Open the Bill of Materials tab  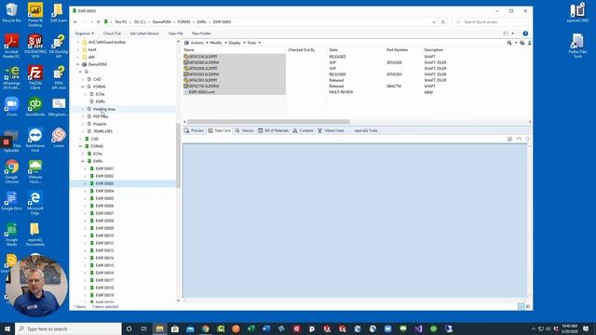click(x=273, y=130)
